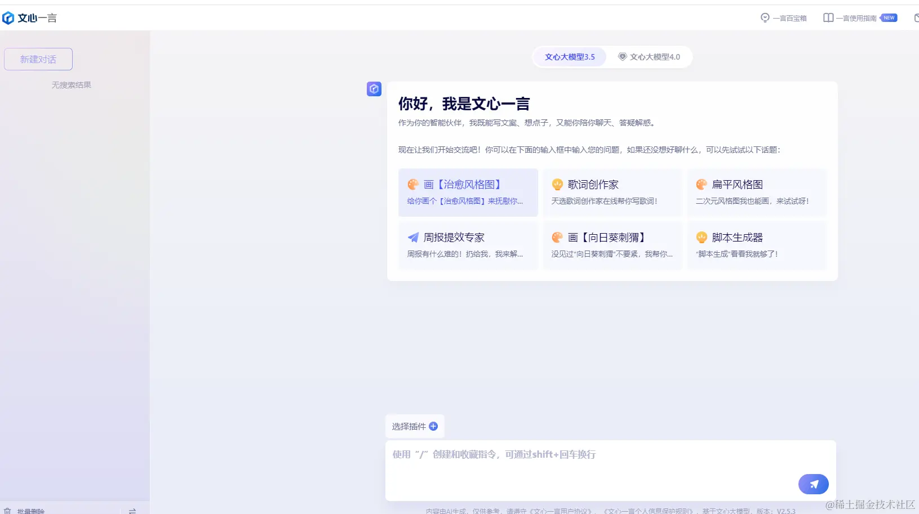The width and height of the screenshot is (919, 514).
Task: Click the 文心一言 logo
Action: [x=29, y=18]
